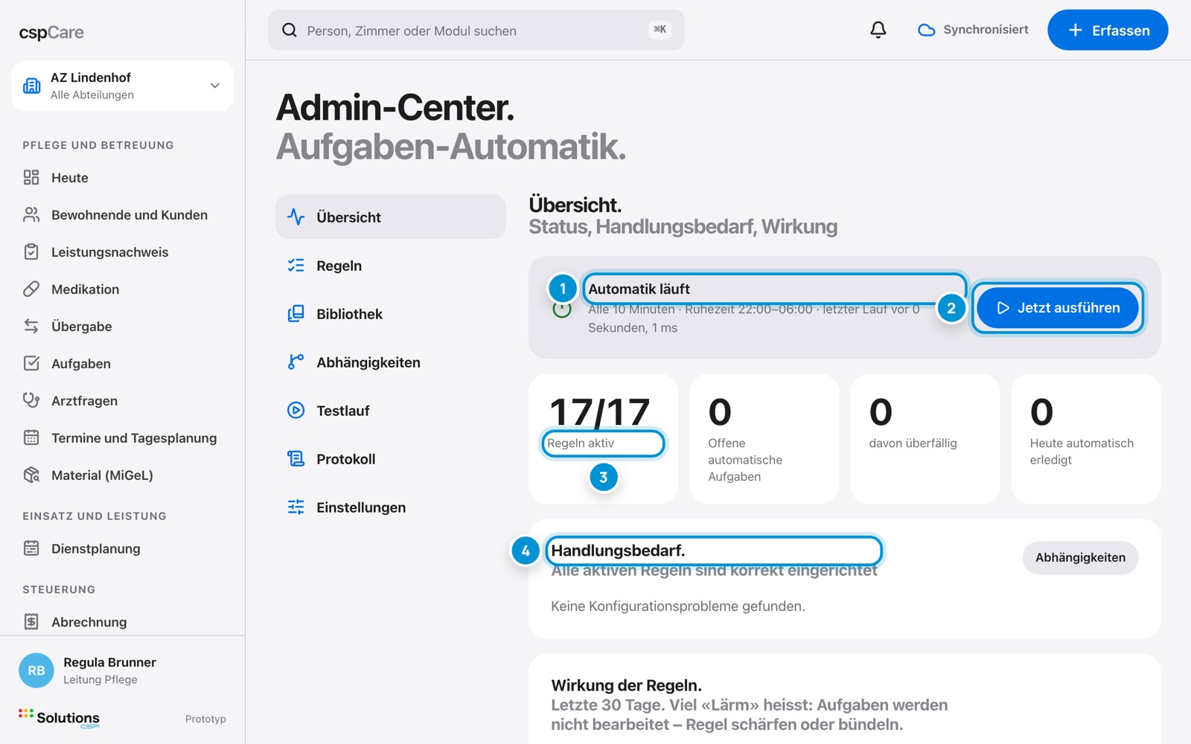The image size is (1191, 744).
Task: Open the Einstellungen section
Action: click(x=391, y=507)
